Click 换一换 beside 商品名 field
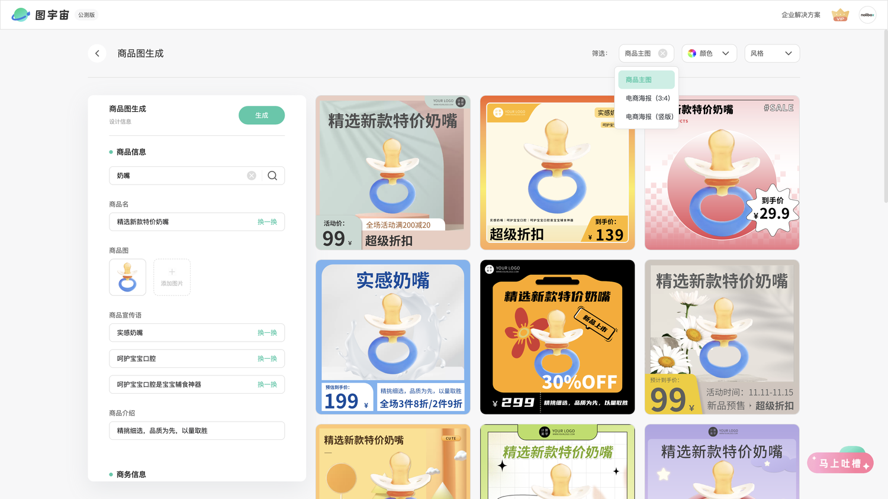The height and width of the screenshot is (499, 888). [x=267, y=222]
